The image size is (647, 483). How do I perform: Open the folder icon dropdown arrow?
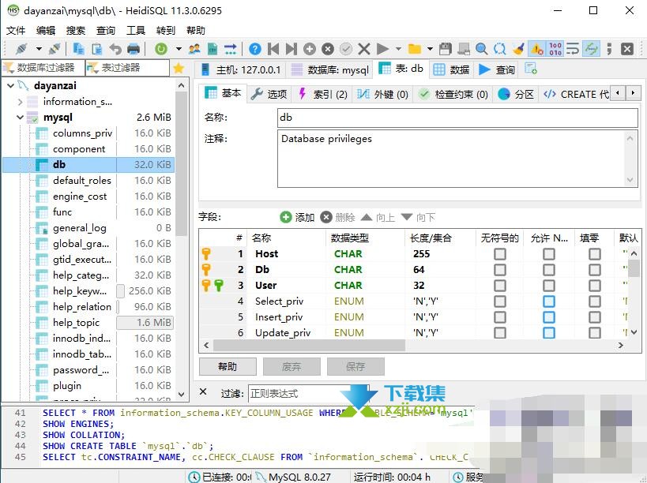pyautogui.click(x=430, y=49)
